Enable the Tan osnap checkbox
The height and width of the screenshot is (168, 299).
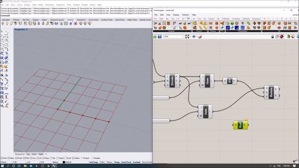[x=51, y=158]
